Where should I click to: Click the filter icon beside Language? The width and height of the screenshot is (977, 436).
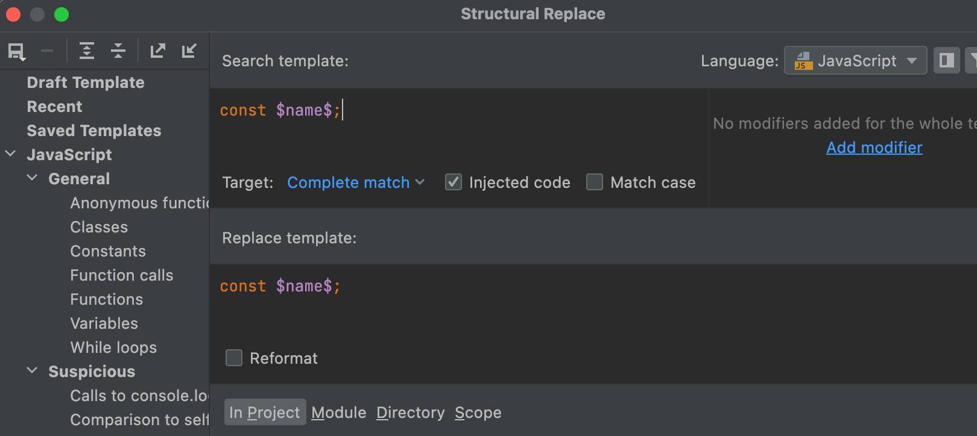pyautogui.click(x=972, y=60)
